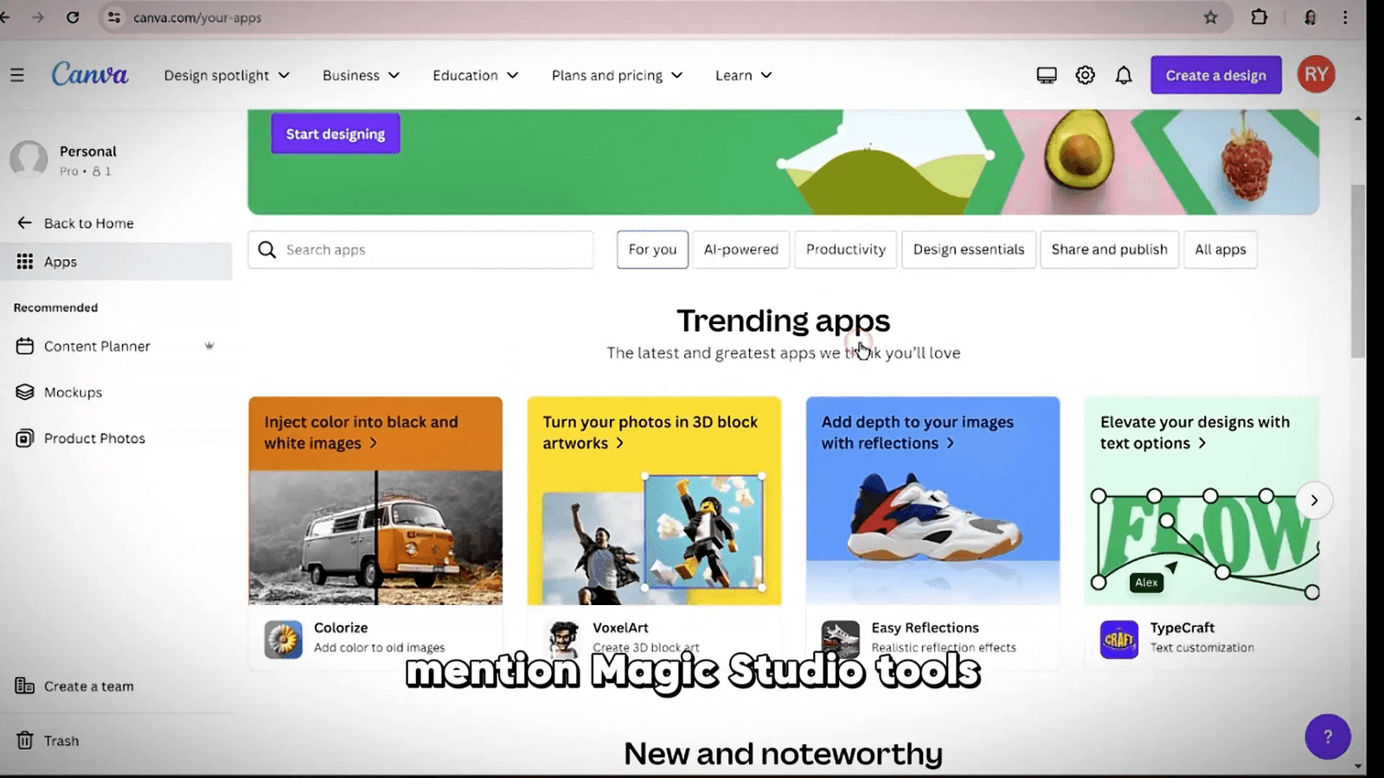Viewport: 1384px width, 778px height.
Task: Select the Design essentials tab
Action: [x=969, y=250]
